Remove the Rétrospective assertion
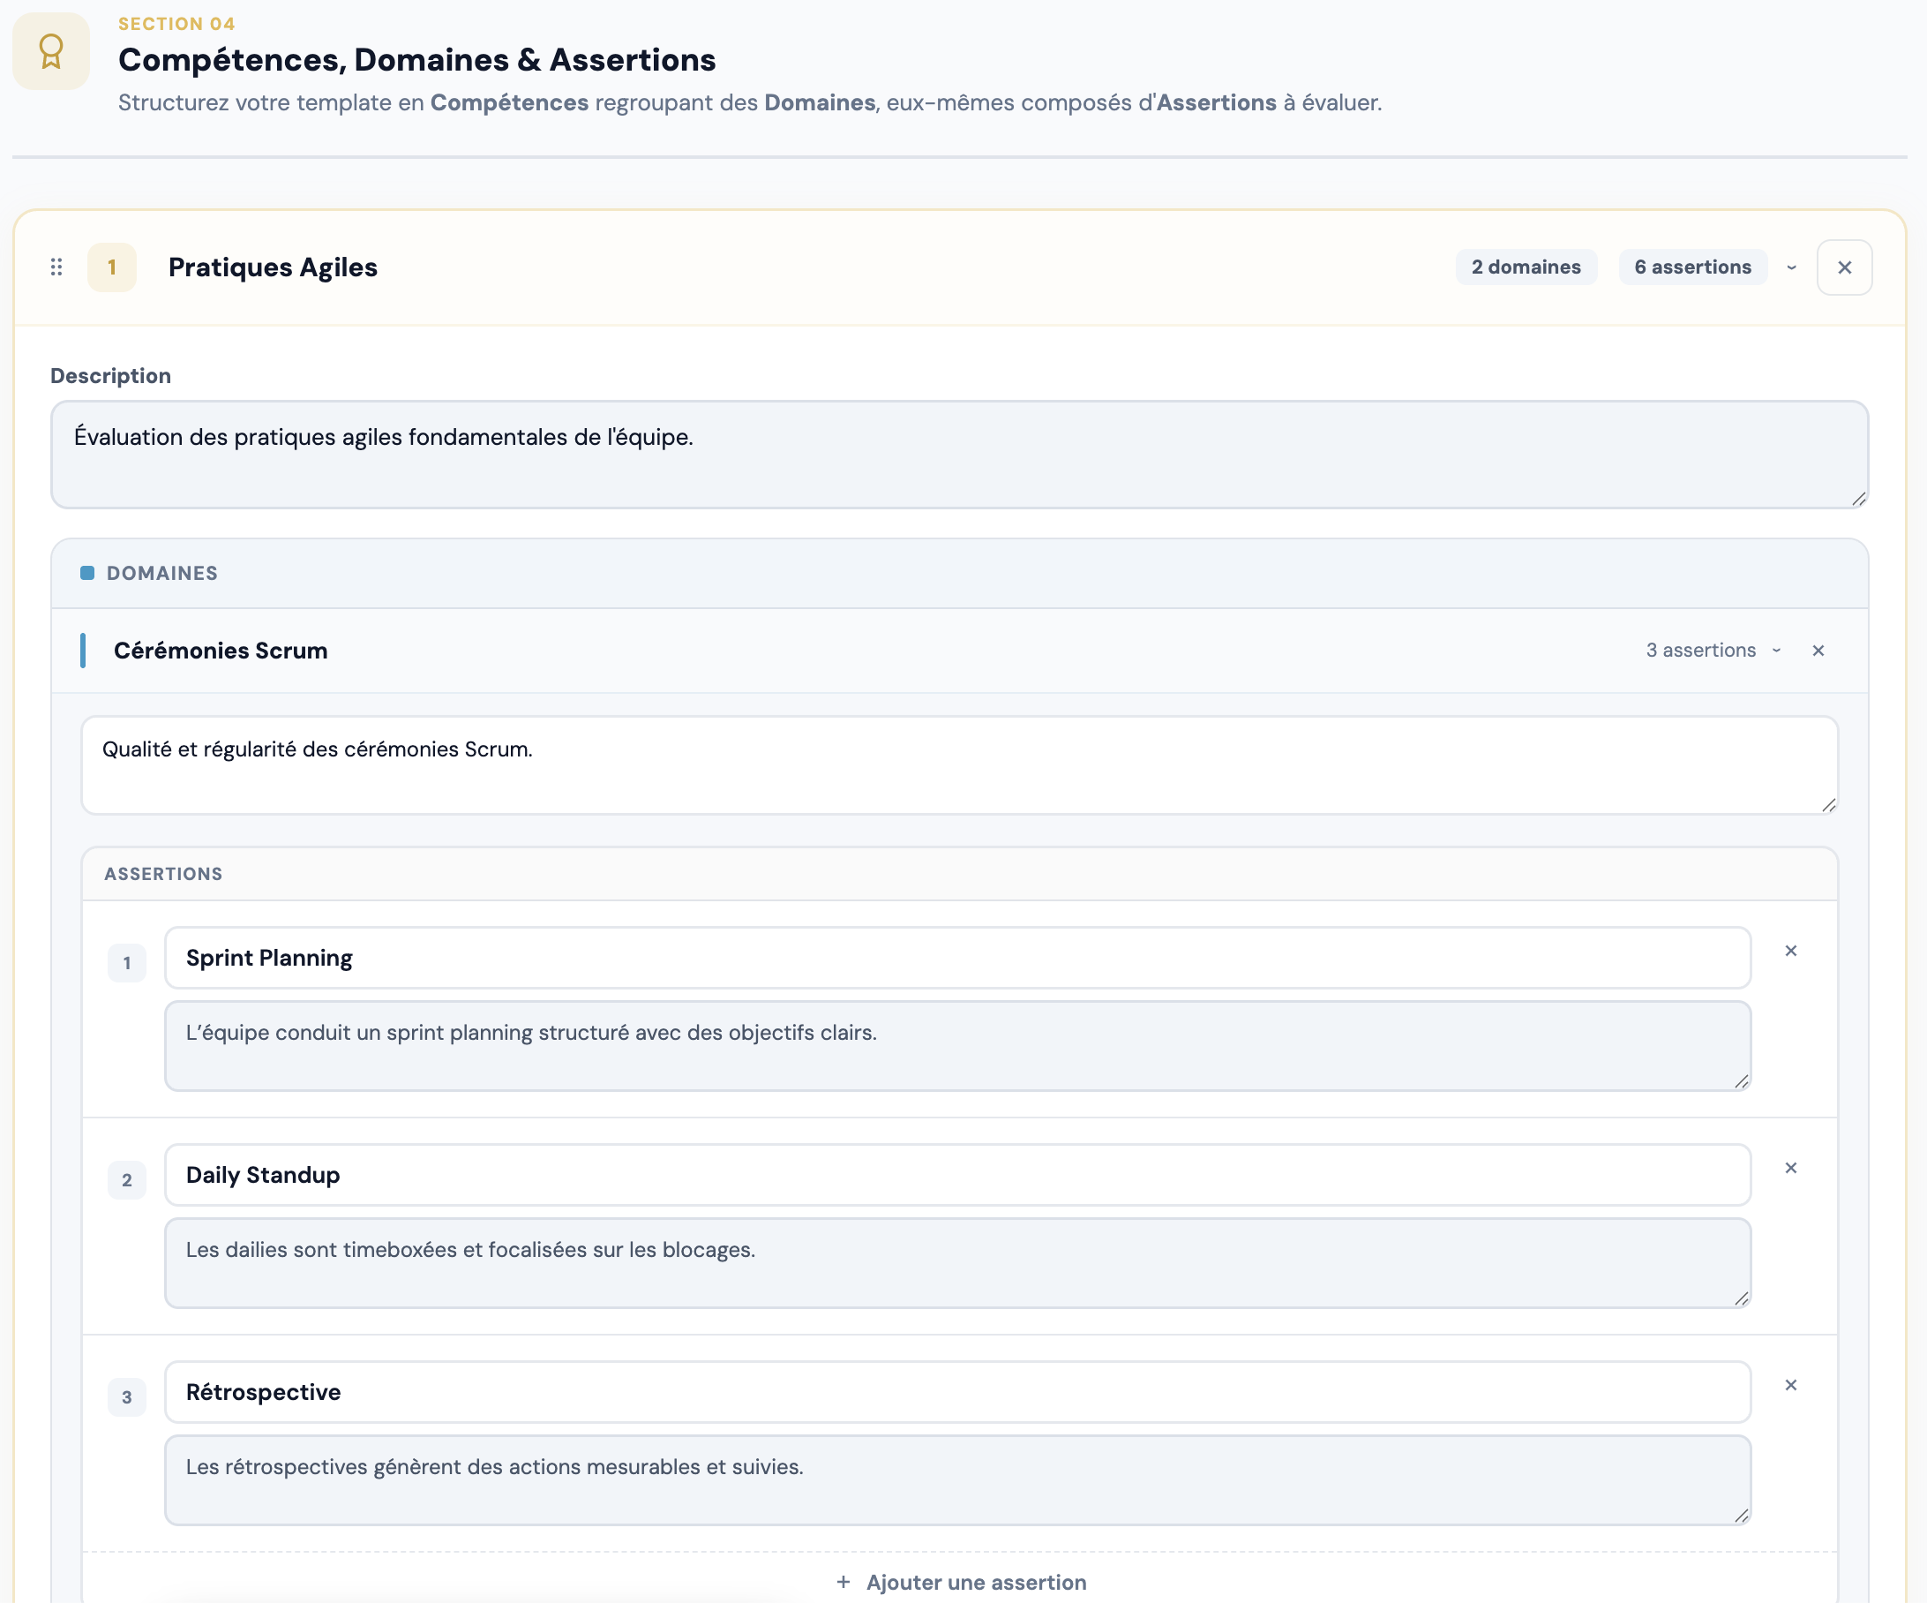This screenshot has height=1603, width=1927. click(1790, 1384)
